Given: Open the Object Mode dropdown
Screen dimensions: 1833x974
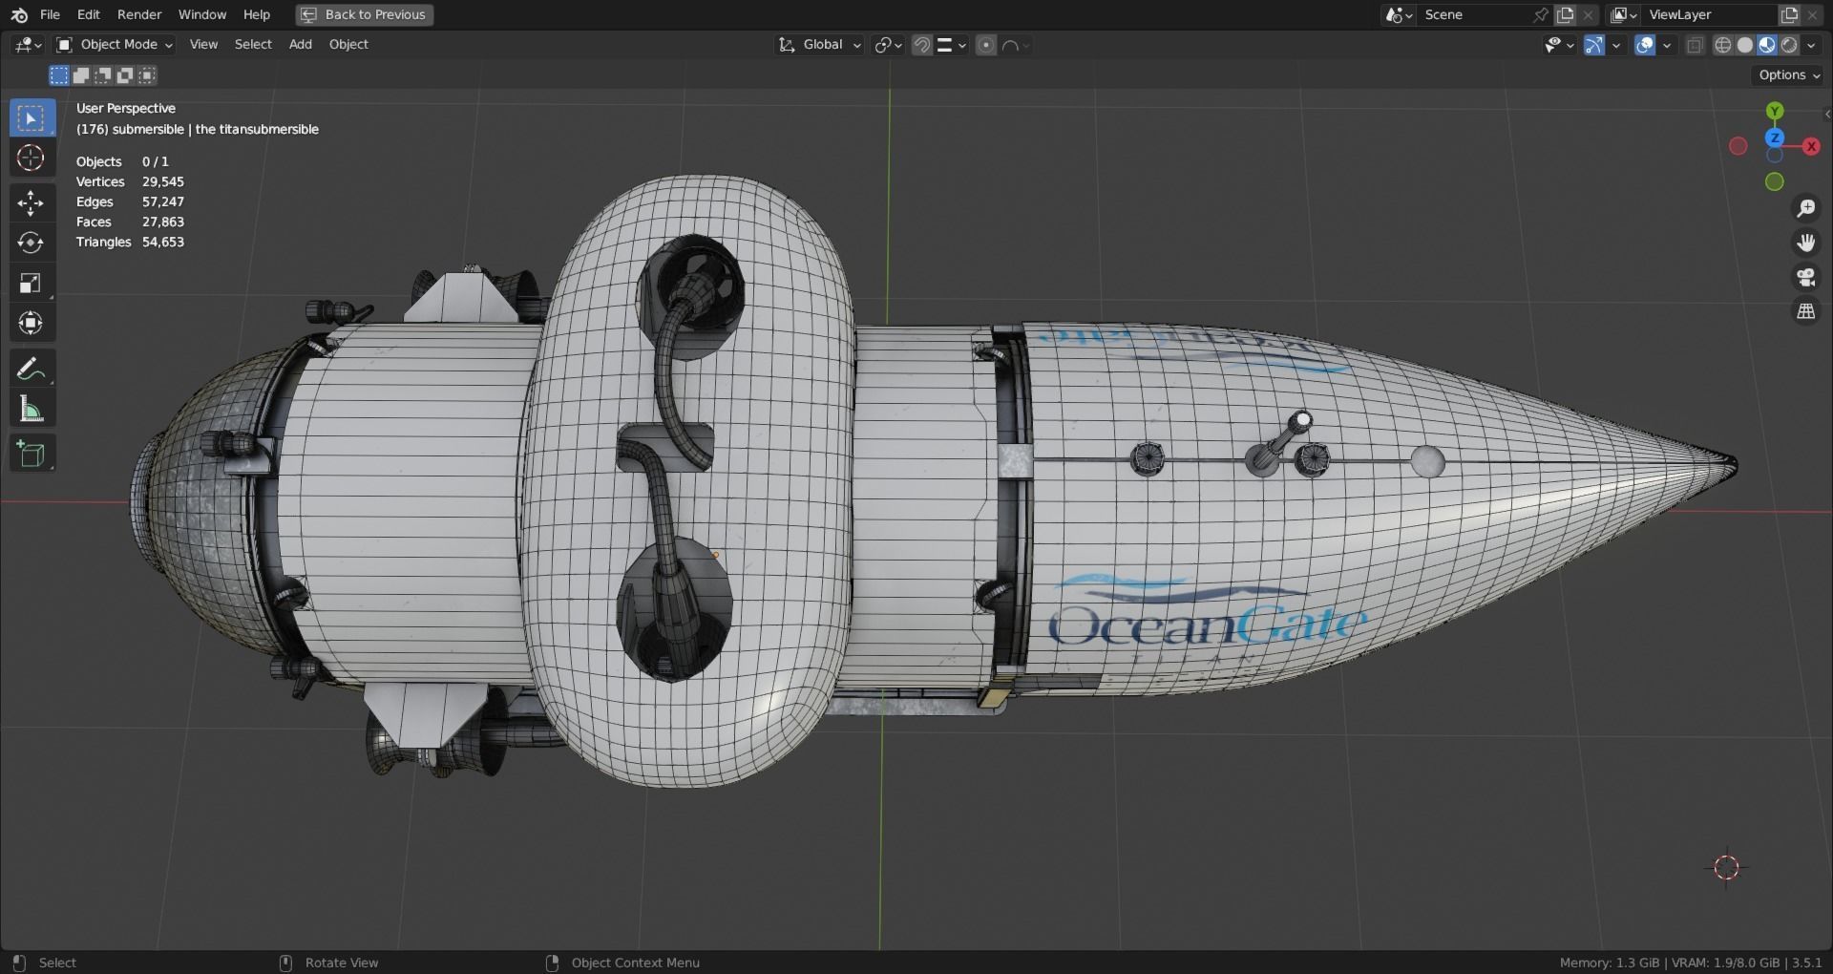Looking at the screenshot, I should pos(115,45).
